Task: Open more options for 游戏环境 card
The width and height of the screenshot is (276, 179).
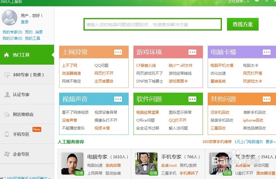Action: point(193,52)
